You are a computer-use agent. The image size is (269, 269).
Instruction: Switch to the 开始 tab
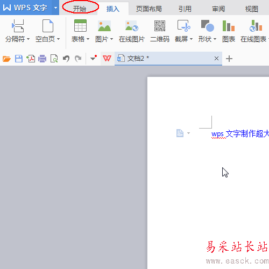pos(80,9)
